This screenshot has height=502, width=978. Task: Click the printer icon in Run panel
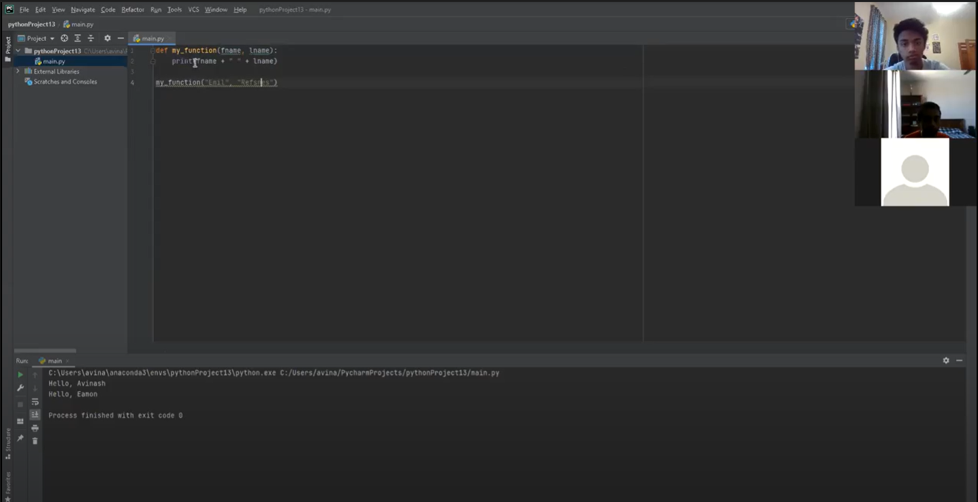35,428
